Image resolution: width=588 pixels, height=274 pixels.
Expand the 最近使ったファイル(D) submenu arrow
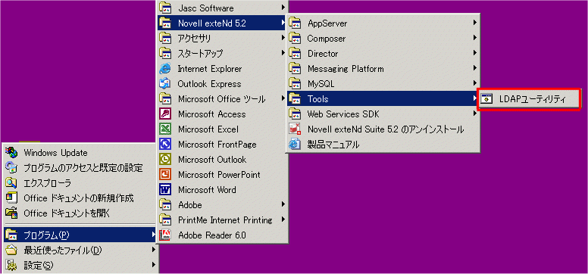point(153,250)
